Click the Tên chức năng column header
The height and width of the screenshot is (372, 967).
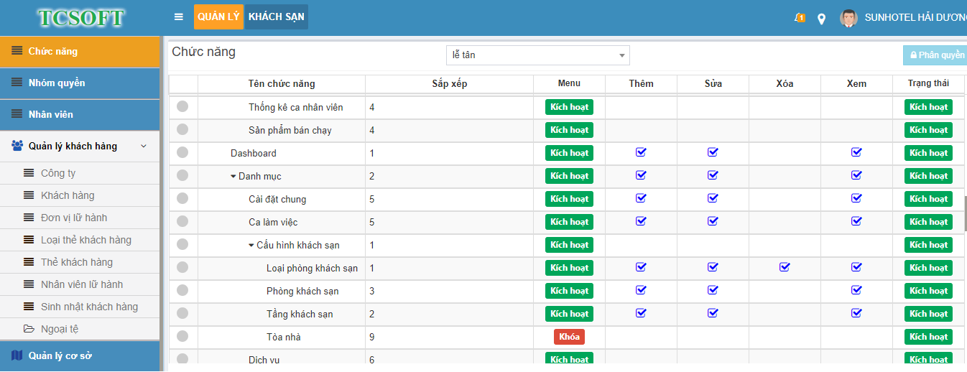282,83
